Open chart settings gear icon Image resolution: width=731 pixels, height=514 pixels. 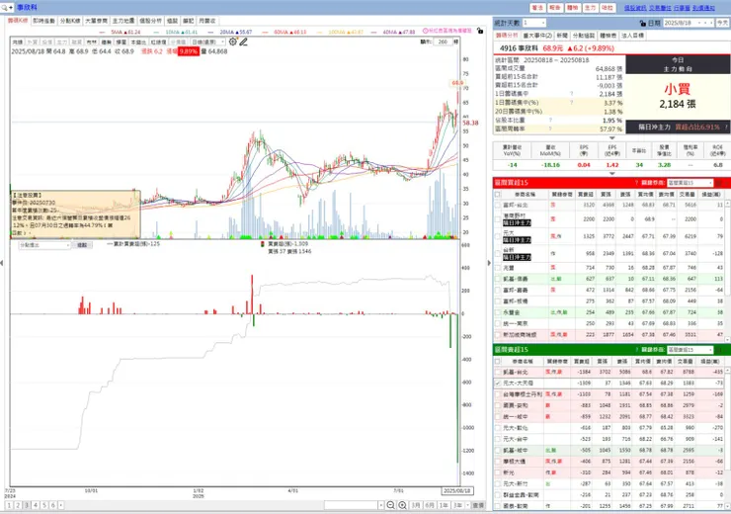pyautogui.click(x=233, y=42)
